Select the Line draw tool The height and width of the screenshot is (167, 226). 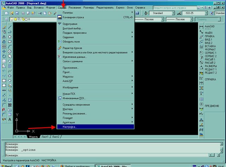[x=10, y=26]
